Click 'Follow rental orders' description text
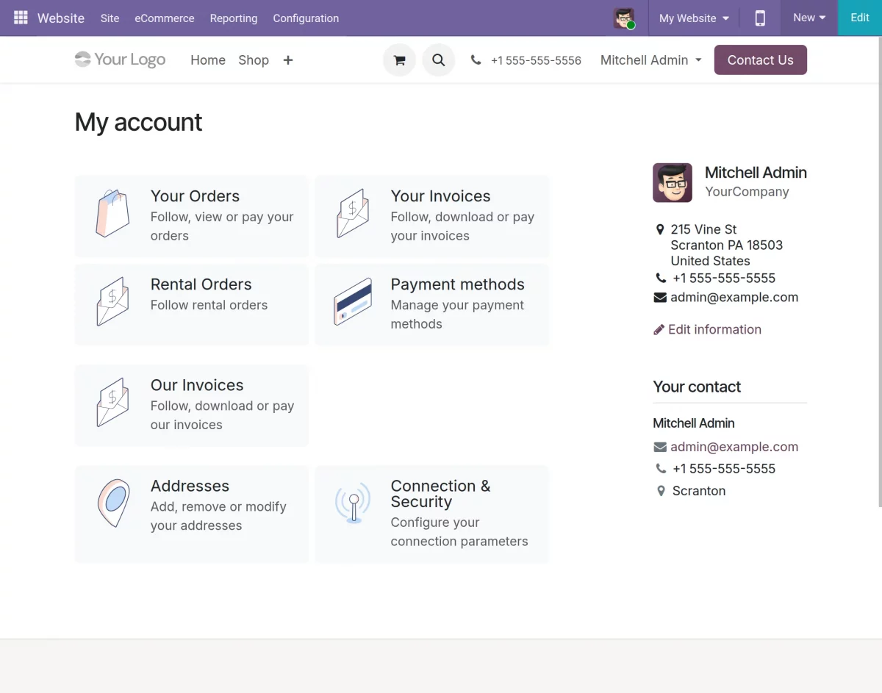This screenshot has width=882, height=693. coord(209,305)
